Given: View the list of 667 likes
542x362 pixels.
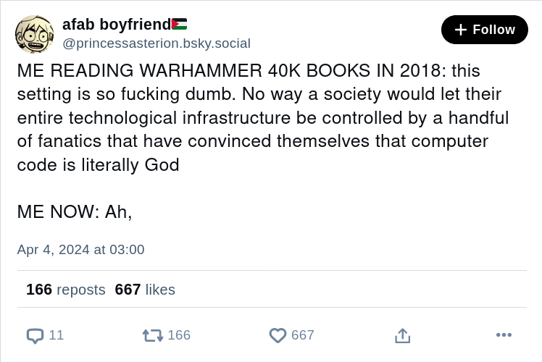Looking at the screenshot, I should (145, 290).
